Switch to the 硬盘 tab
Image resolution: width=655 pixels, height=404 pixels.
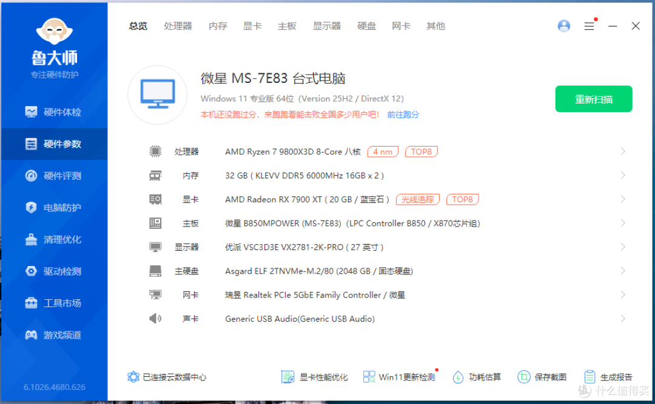tap(366, 26)
